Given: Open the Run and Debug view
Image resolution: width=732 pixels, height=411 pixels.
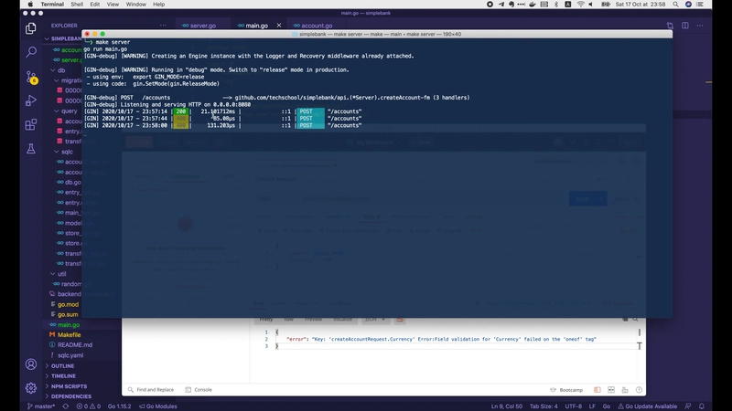Looking at the screenshot, I should 31,100.
